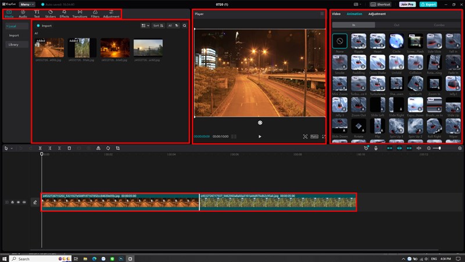
Task: Open the CapCut Menu dropdown
Action: [x=27, y=5]
